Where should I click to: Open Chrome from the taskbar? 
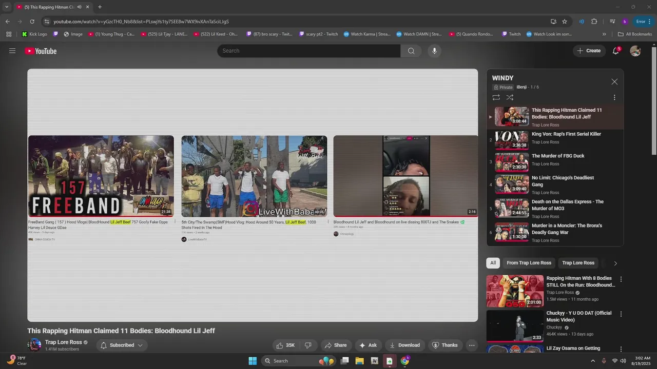pyautogui.click(x=404, y=361)
